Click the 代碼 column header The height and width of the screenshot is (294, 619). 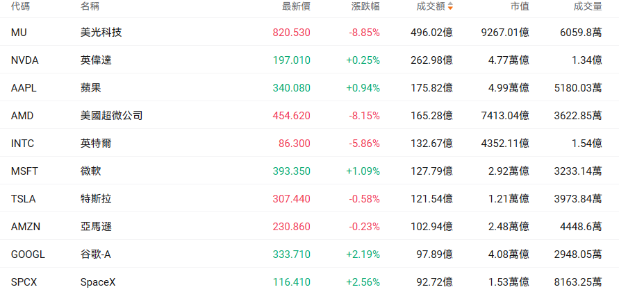pos(21,7)
